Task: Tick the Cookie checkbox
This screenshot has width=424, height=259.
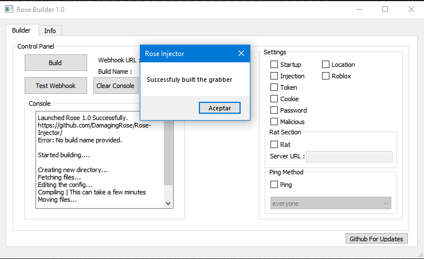Action: pyautogui.click(x=274, y=99)
